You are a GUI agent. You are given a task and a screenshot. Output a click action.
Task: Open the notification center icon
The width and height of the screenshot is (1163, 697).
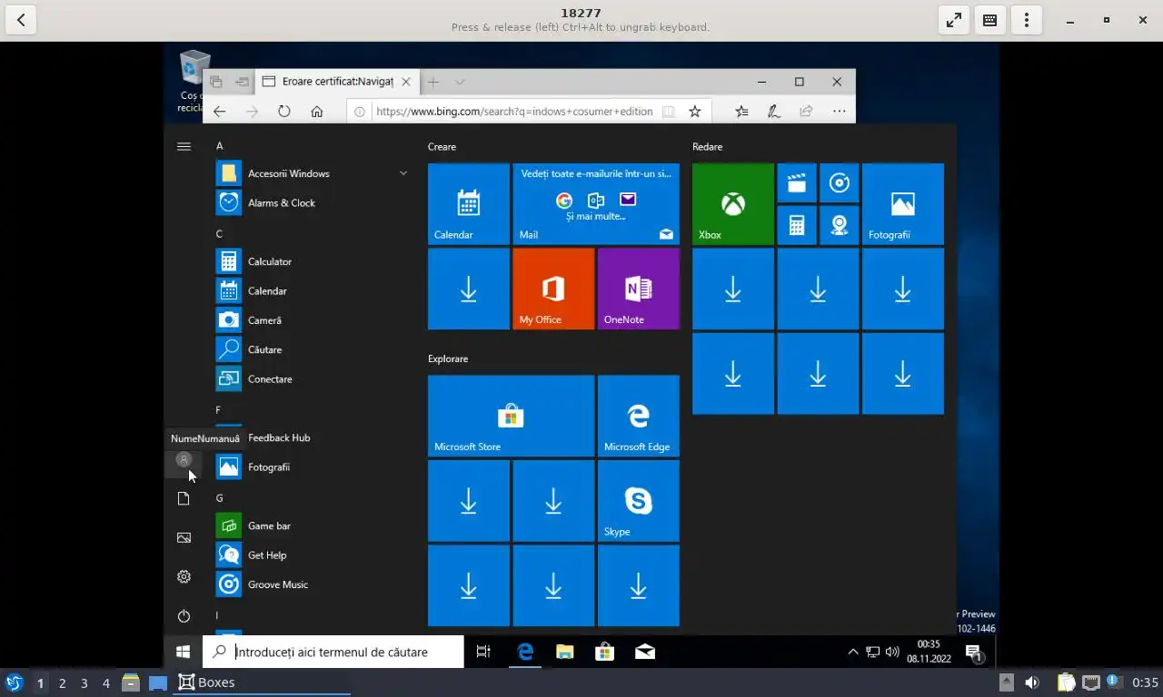tap(973, 652)
